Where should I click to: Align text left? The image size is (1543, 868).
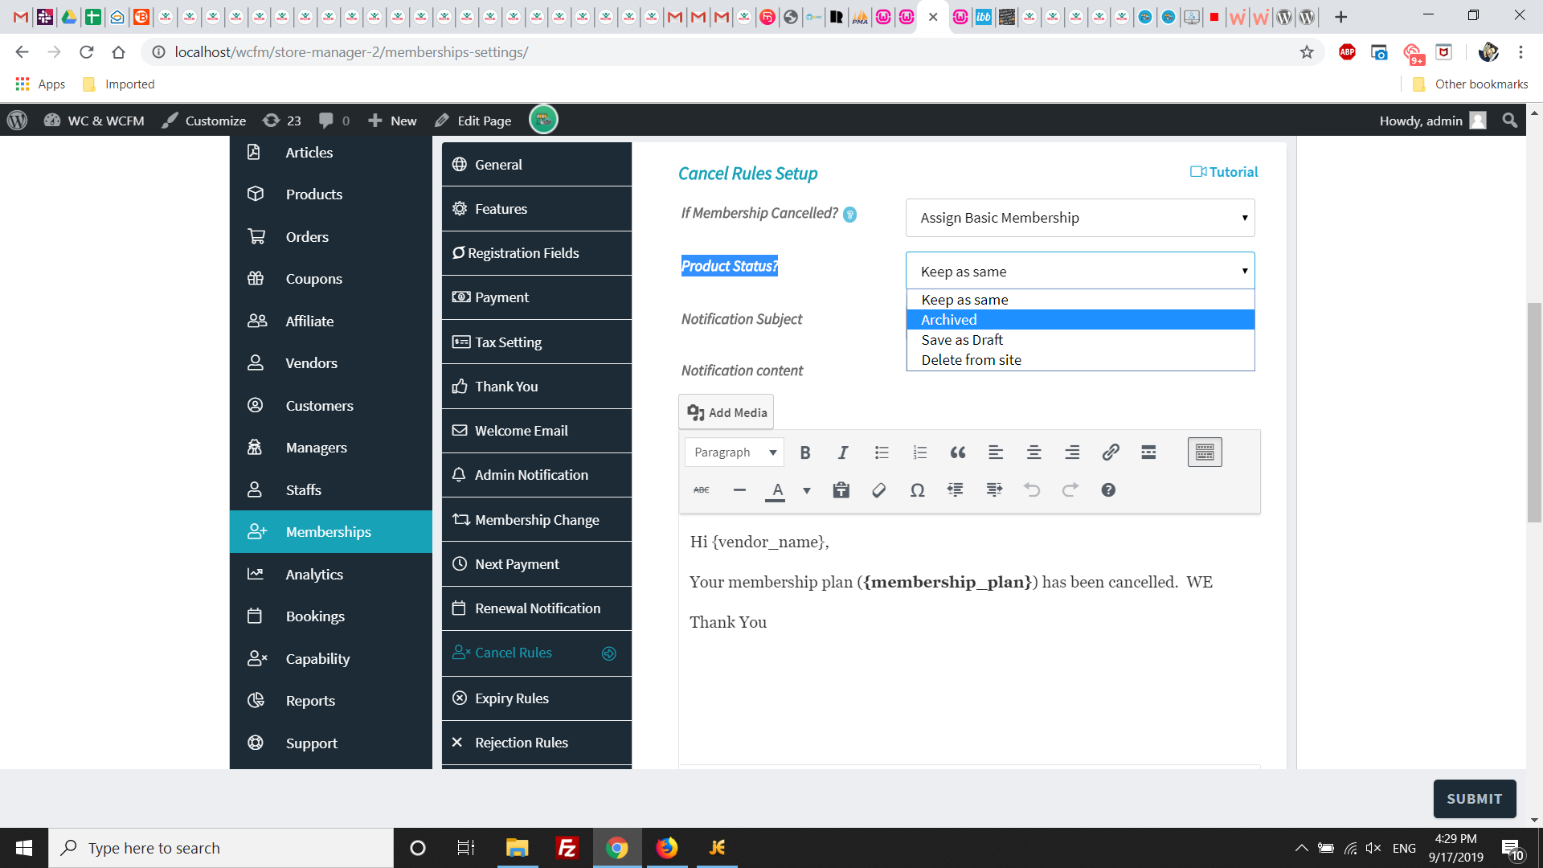pyautogui.click(x=996, y=452)
